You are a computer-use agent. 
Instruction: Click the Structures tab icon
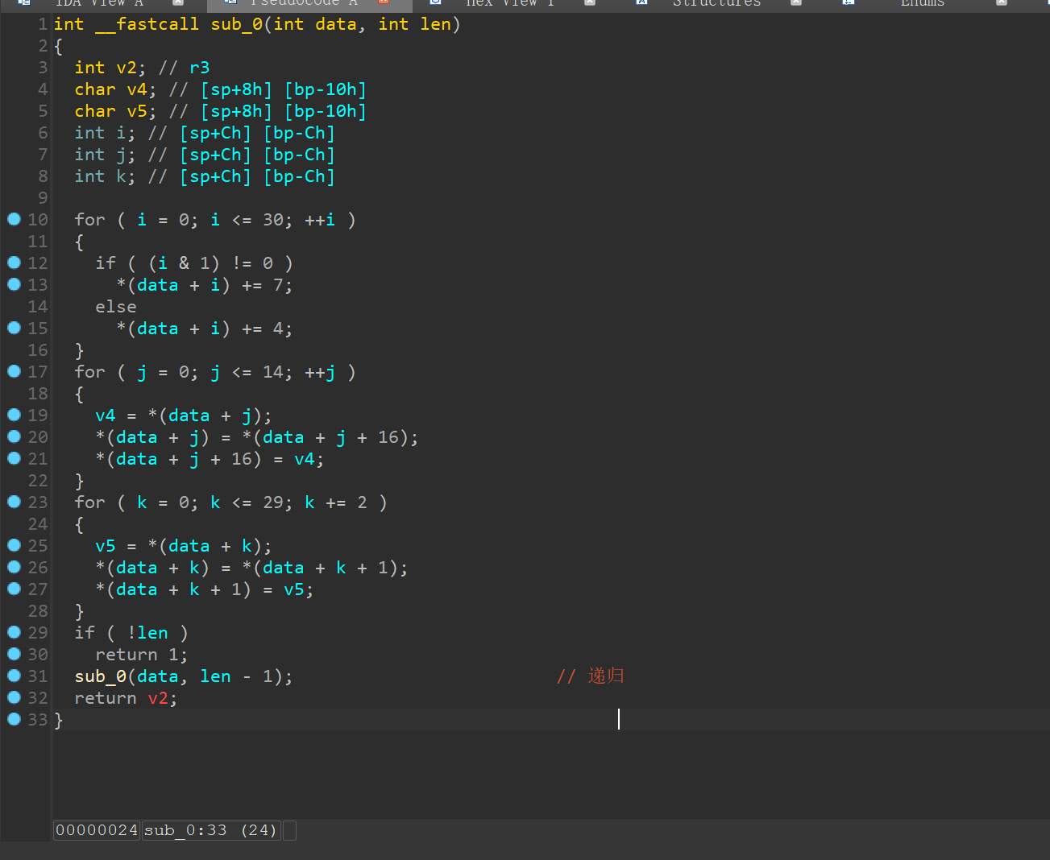tap(642, 2)
